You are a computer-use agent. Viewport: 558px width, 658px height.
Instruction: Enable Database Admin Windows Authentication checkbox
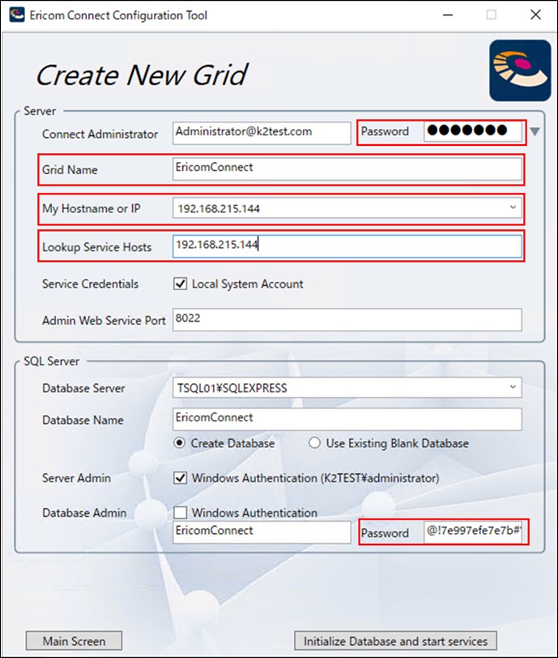pos(181,513)
